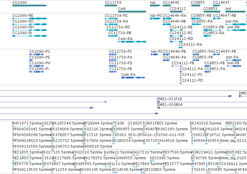Select protein CG9853-PA
Viewport: 247px width, 174px height.
(208, 72)
